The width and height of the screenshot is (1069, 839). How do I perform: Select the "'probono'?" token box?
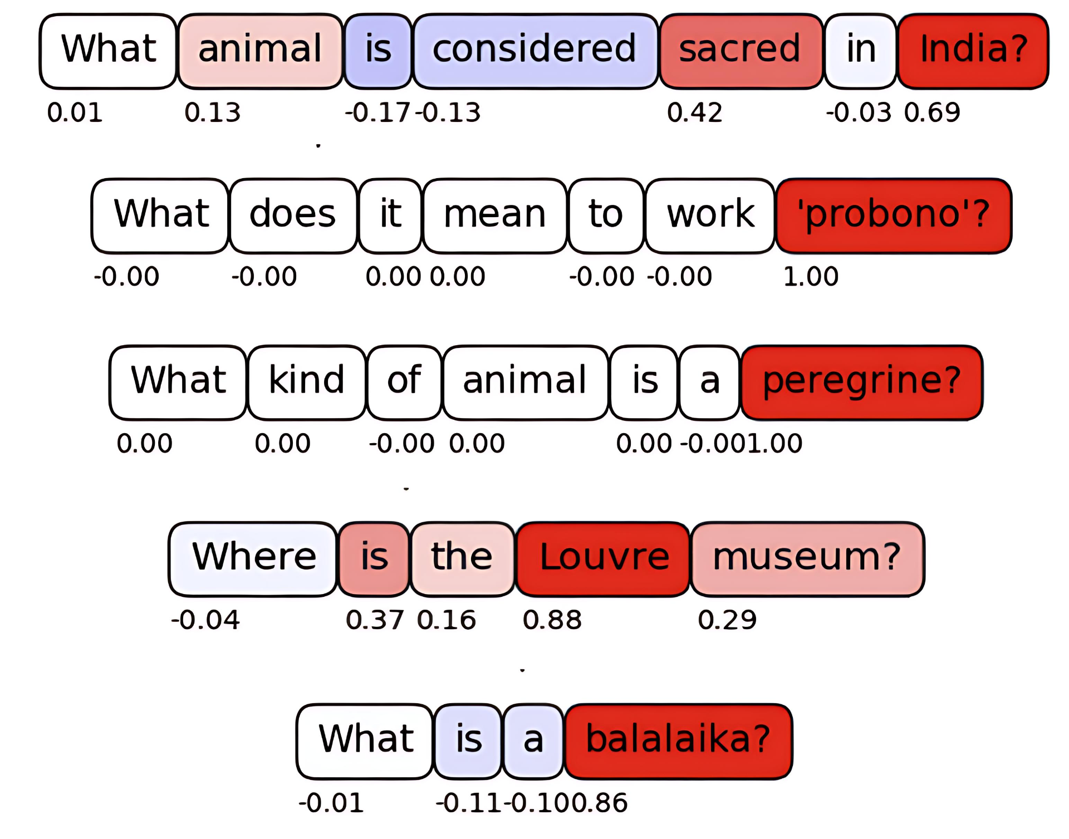click(x=894, y=216)
